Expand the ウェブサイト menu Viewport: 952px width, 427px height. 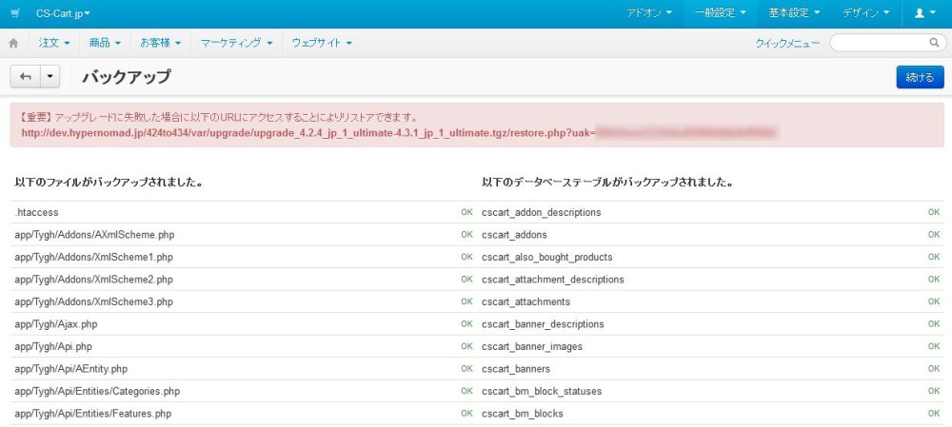[321, 43]
